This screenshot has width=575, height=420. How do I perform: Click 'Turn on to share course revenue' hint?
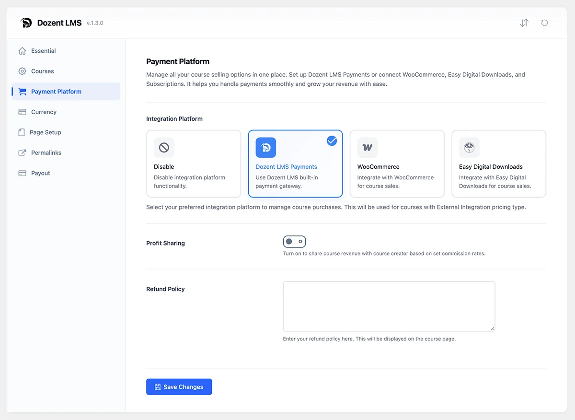tap(384, 254)
